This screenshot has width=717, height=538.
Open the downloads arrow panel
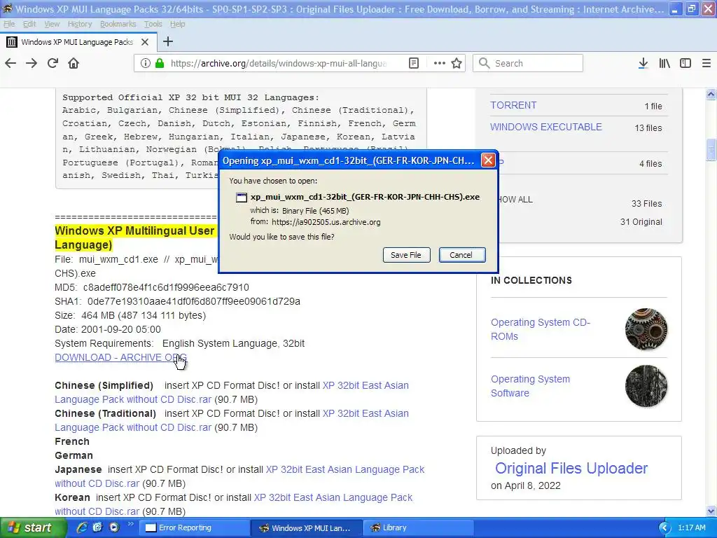[643, 63]
